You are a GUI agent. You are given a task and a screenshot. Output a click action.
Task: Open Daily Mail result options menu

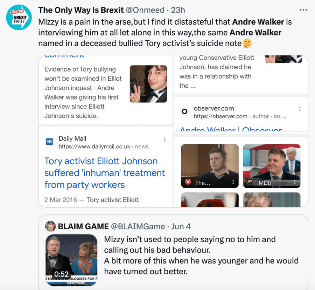point(165,140)
